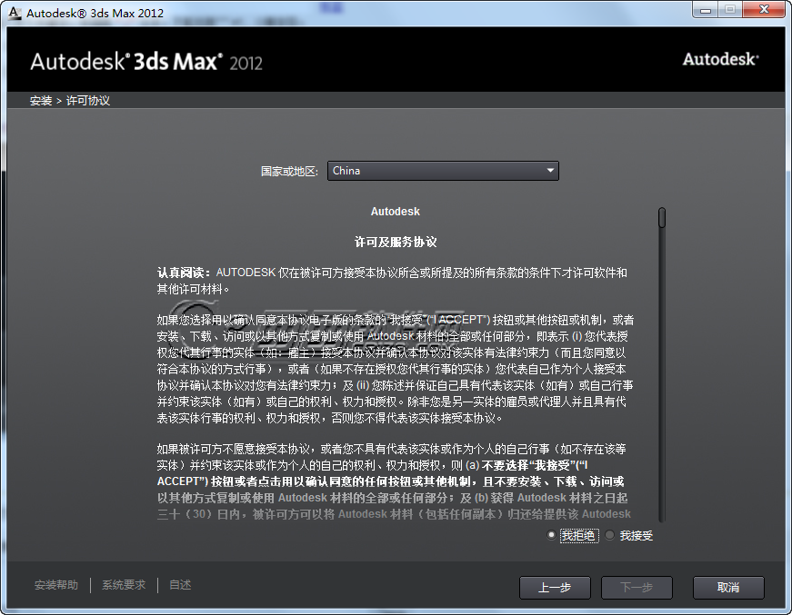Click the Autodesk heading above the agreement
This screenshot has height=615, width=792.
tap(396, 212)
